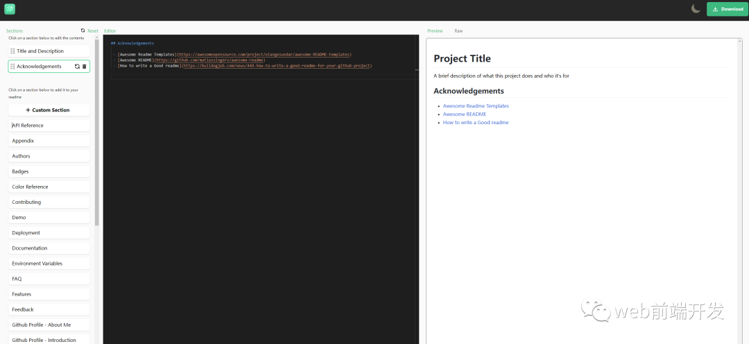Click the readme.so hash logo
Viewport: 749px width, 344px height.
(10, 8)
